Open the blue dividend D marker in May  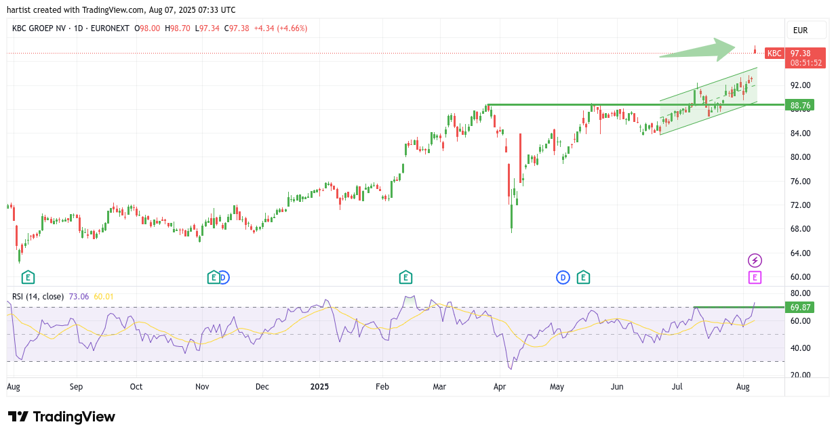563,277
